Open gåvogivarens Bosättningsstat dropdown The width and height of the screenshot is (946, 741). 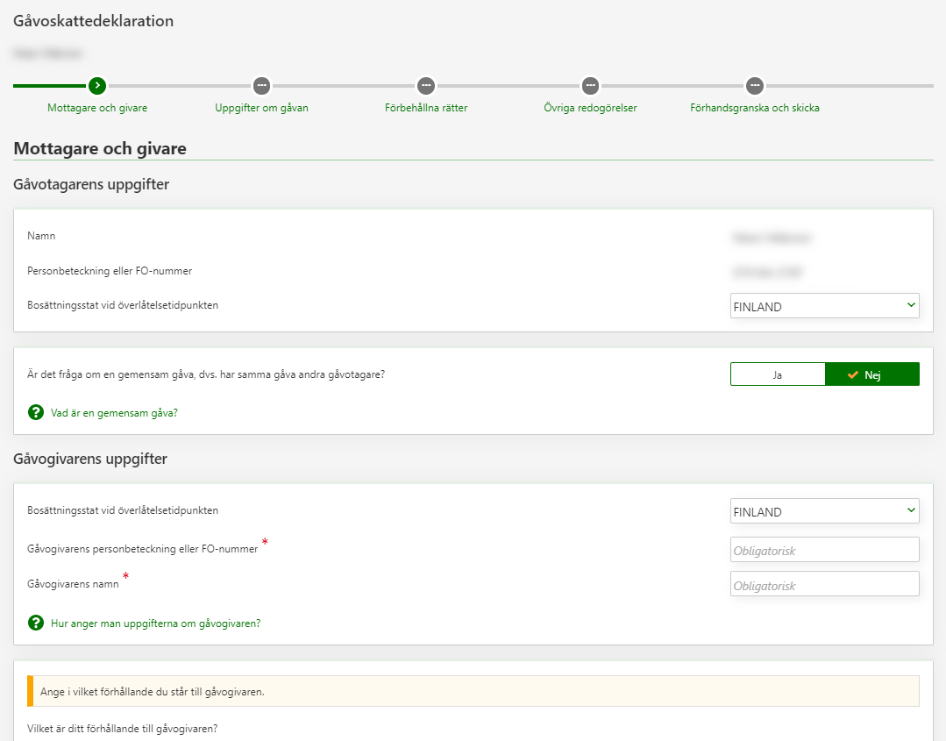click(x=824, y=511)
